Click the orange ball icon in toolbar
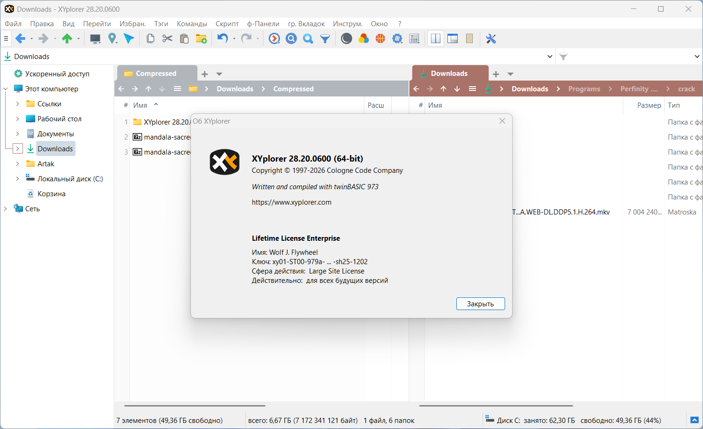Viewport: 703px width, 429px height. [380, 39]
